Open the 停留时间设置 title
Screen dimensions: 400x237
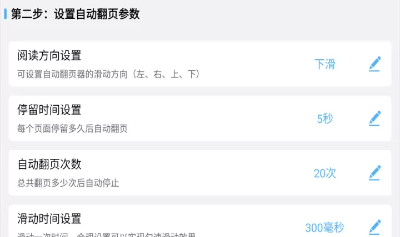point(49,110)
